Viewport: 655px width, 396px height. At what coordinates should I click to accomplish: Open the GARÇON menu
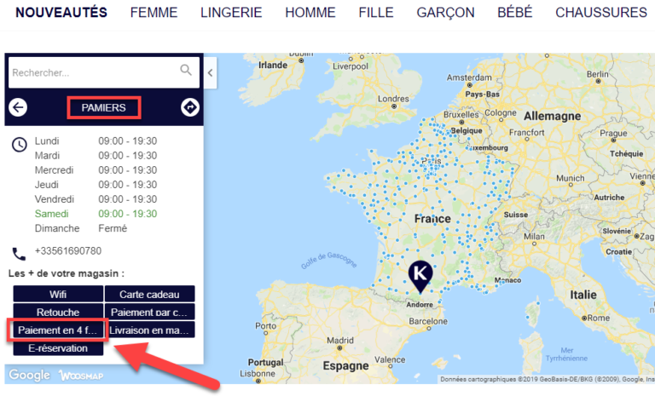click(445, 13)
